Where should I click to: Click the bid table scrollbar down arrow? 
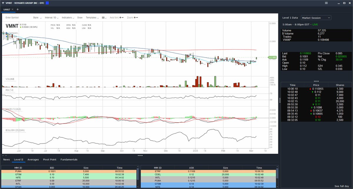point(138,187)
